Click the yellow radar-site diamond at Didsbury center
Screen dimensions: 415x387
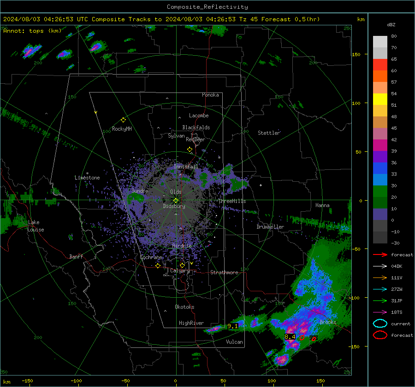[176, 201]
